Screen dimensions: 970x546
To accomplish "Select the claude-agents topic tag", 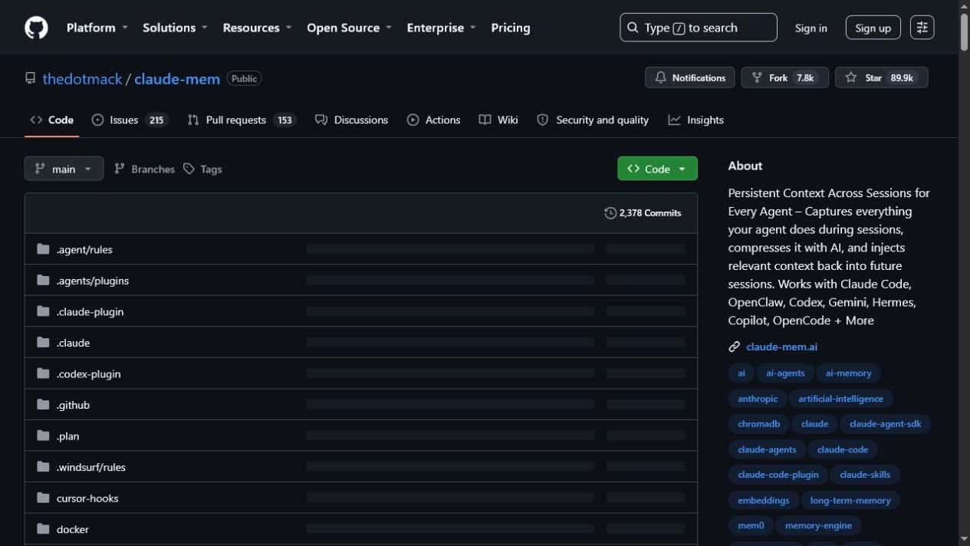I will [767, 449].
